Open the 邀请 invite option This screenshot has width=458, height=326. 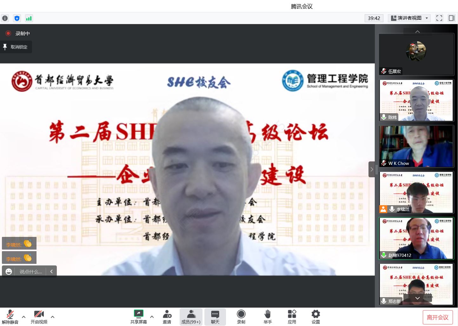click(167, 317)
